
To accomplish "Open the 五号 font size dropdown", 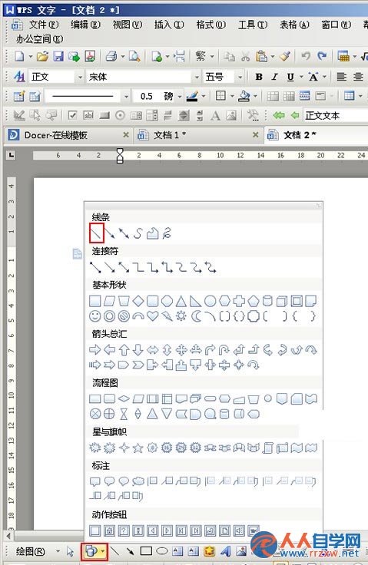I will pos(240,77).
